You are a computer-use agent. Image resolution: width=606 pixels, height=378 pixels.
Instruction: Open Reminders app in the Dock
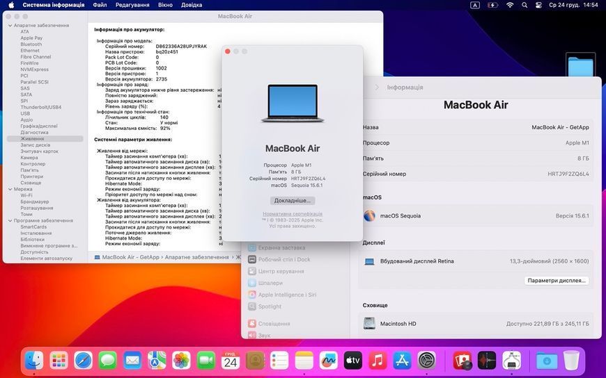pos(279,361)
